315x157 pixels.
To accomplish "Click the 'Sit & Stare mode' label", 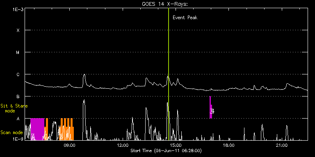I will tap(14, 108).
